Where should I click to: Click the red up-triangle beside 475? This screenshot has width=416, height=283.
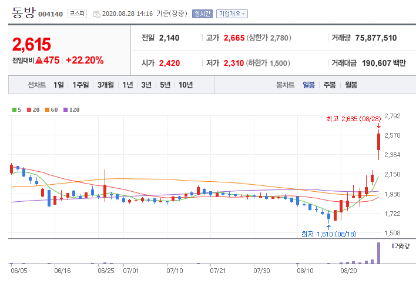pos(39,60)
